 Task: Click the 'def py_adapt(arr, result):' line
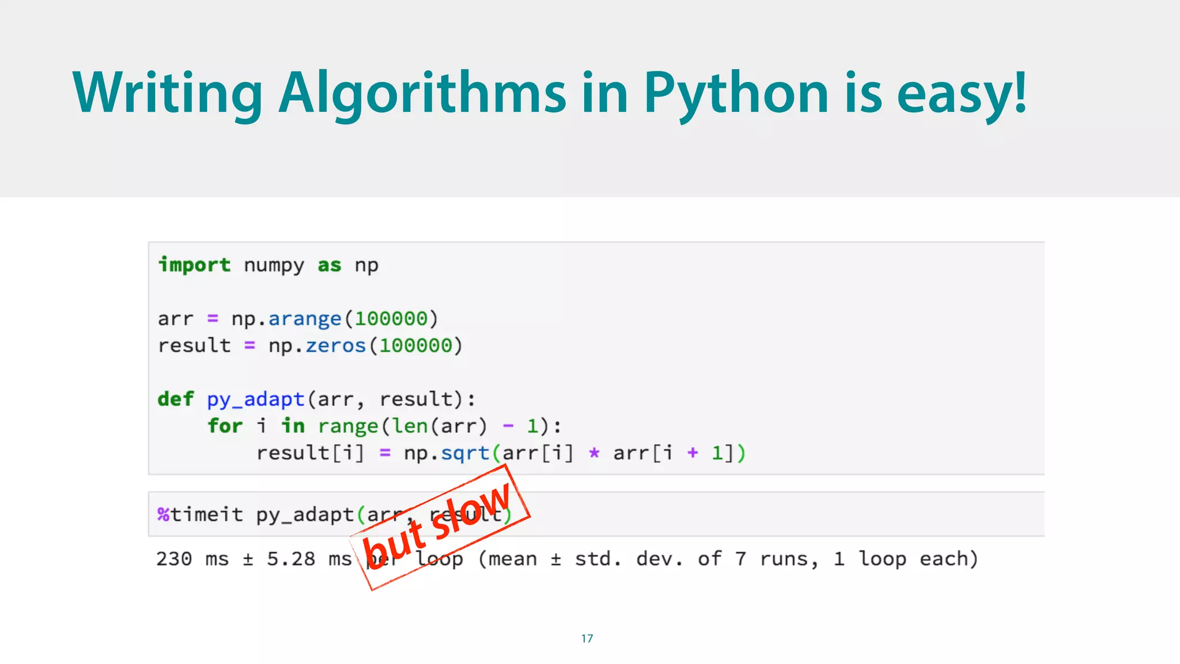(317, 399)
